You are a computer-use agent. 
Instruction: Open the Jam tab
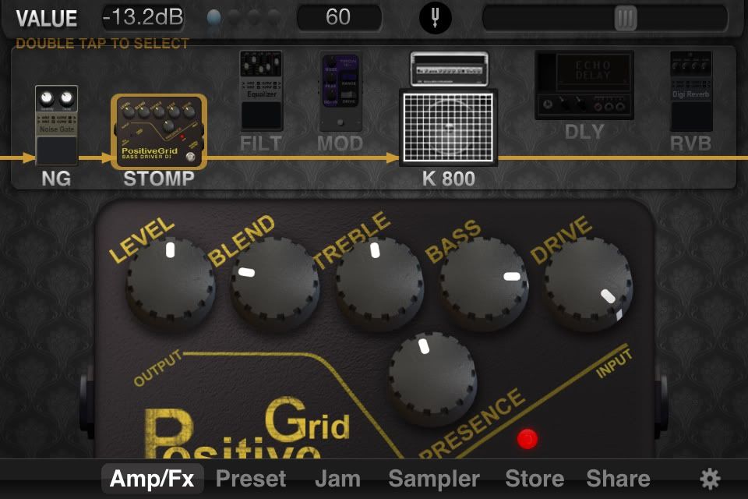pos(337,479)
